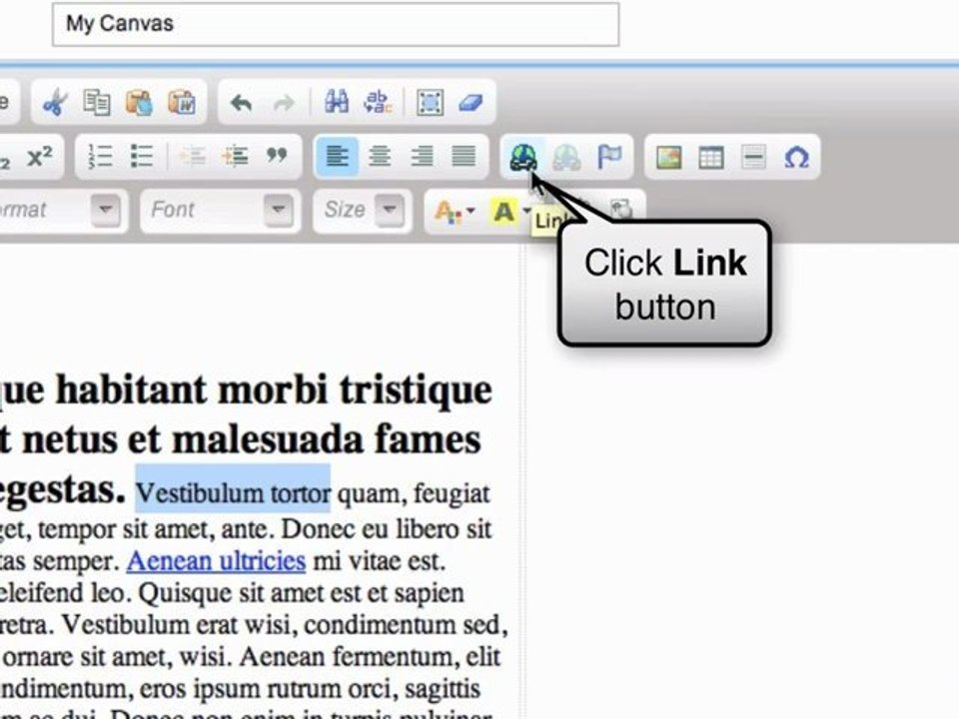
Task: Click the Insert Image icon
Action: (669, 157)
